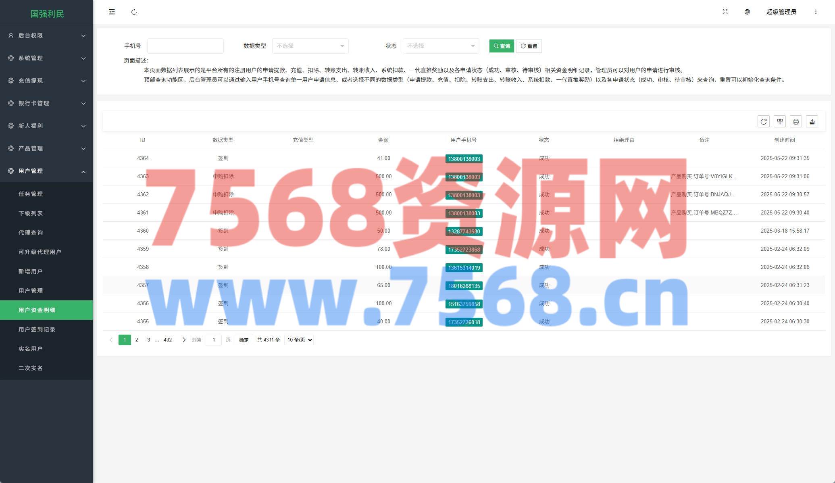Change the 10 条/页 page size selector

click(299, 340)
